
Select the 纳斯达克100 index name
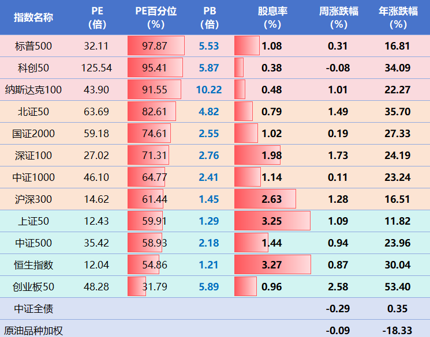[x=33, y=90]
